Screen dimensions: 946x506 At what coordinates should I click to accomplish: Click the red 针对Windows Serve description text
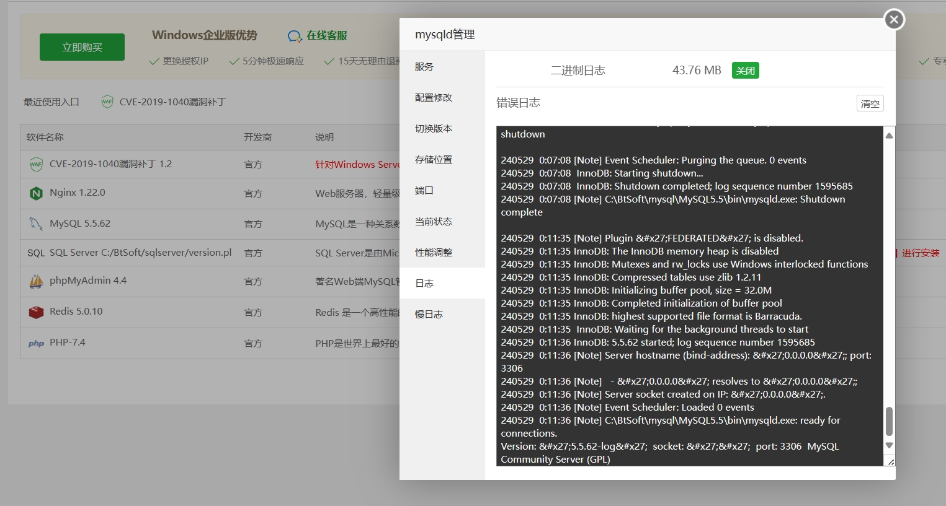point(357,165)
